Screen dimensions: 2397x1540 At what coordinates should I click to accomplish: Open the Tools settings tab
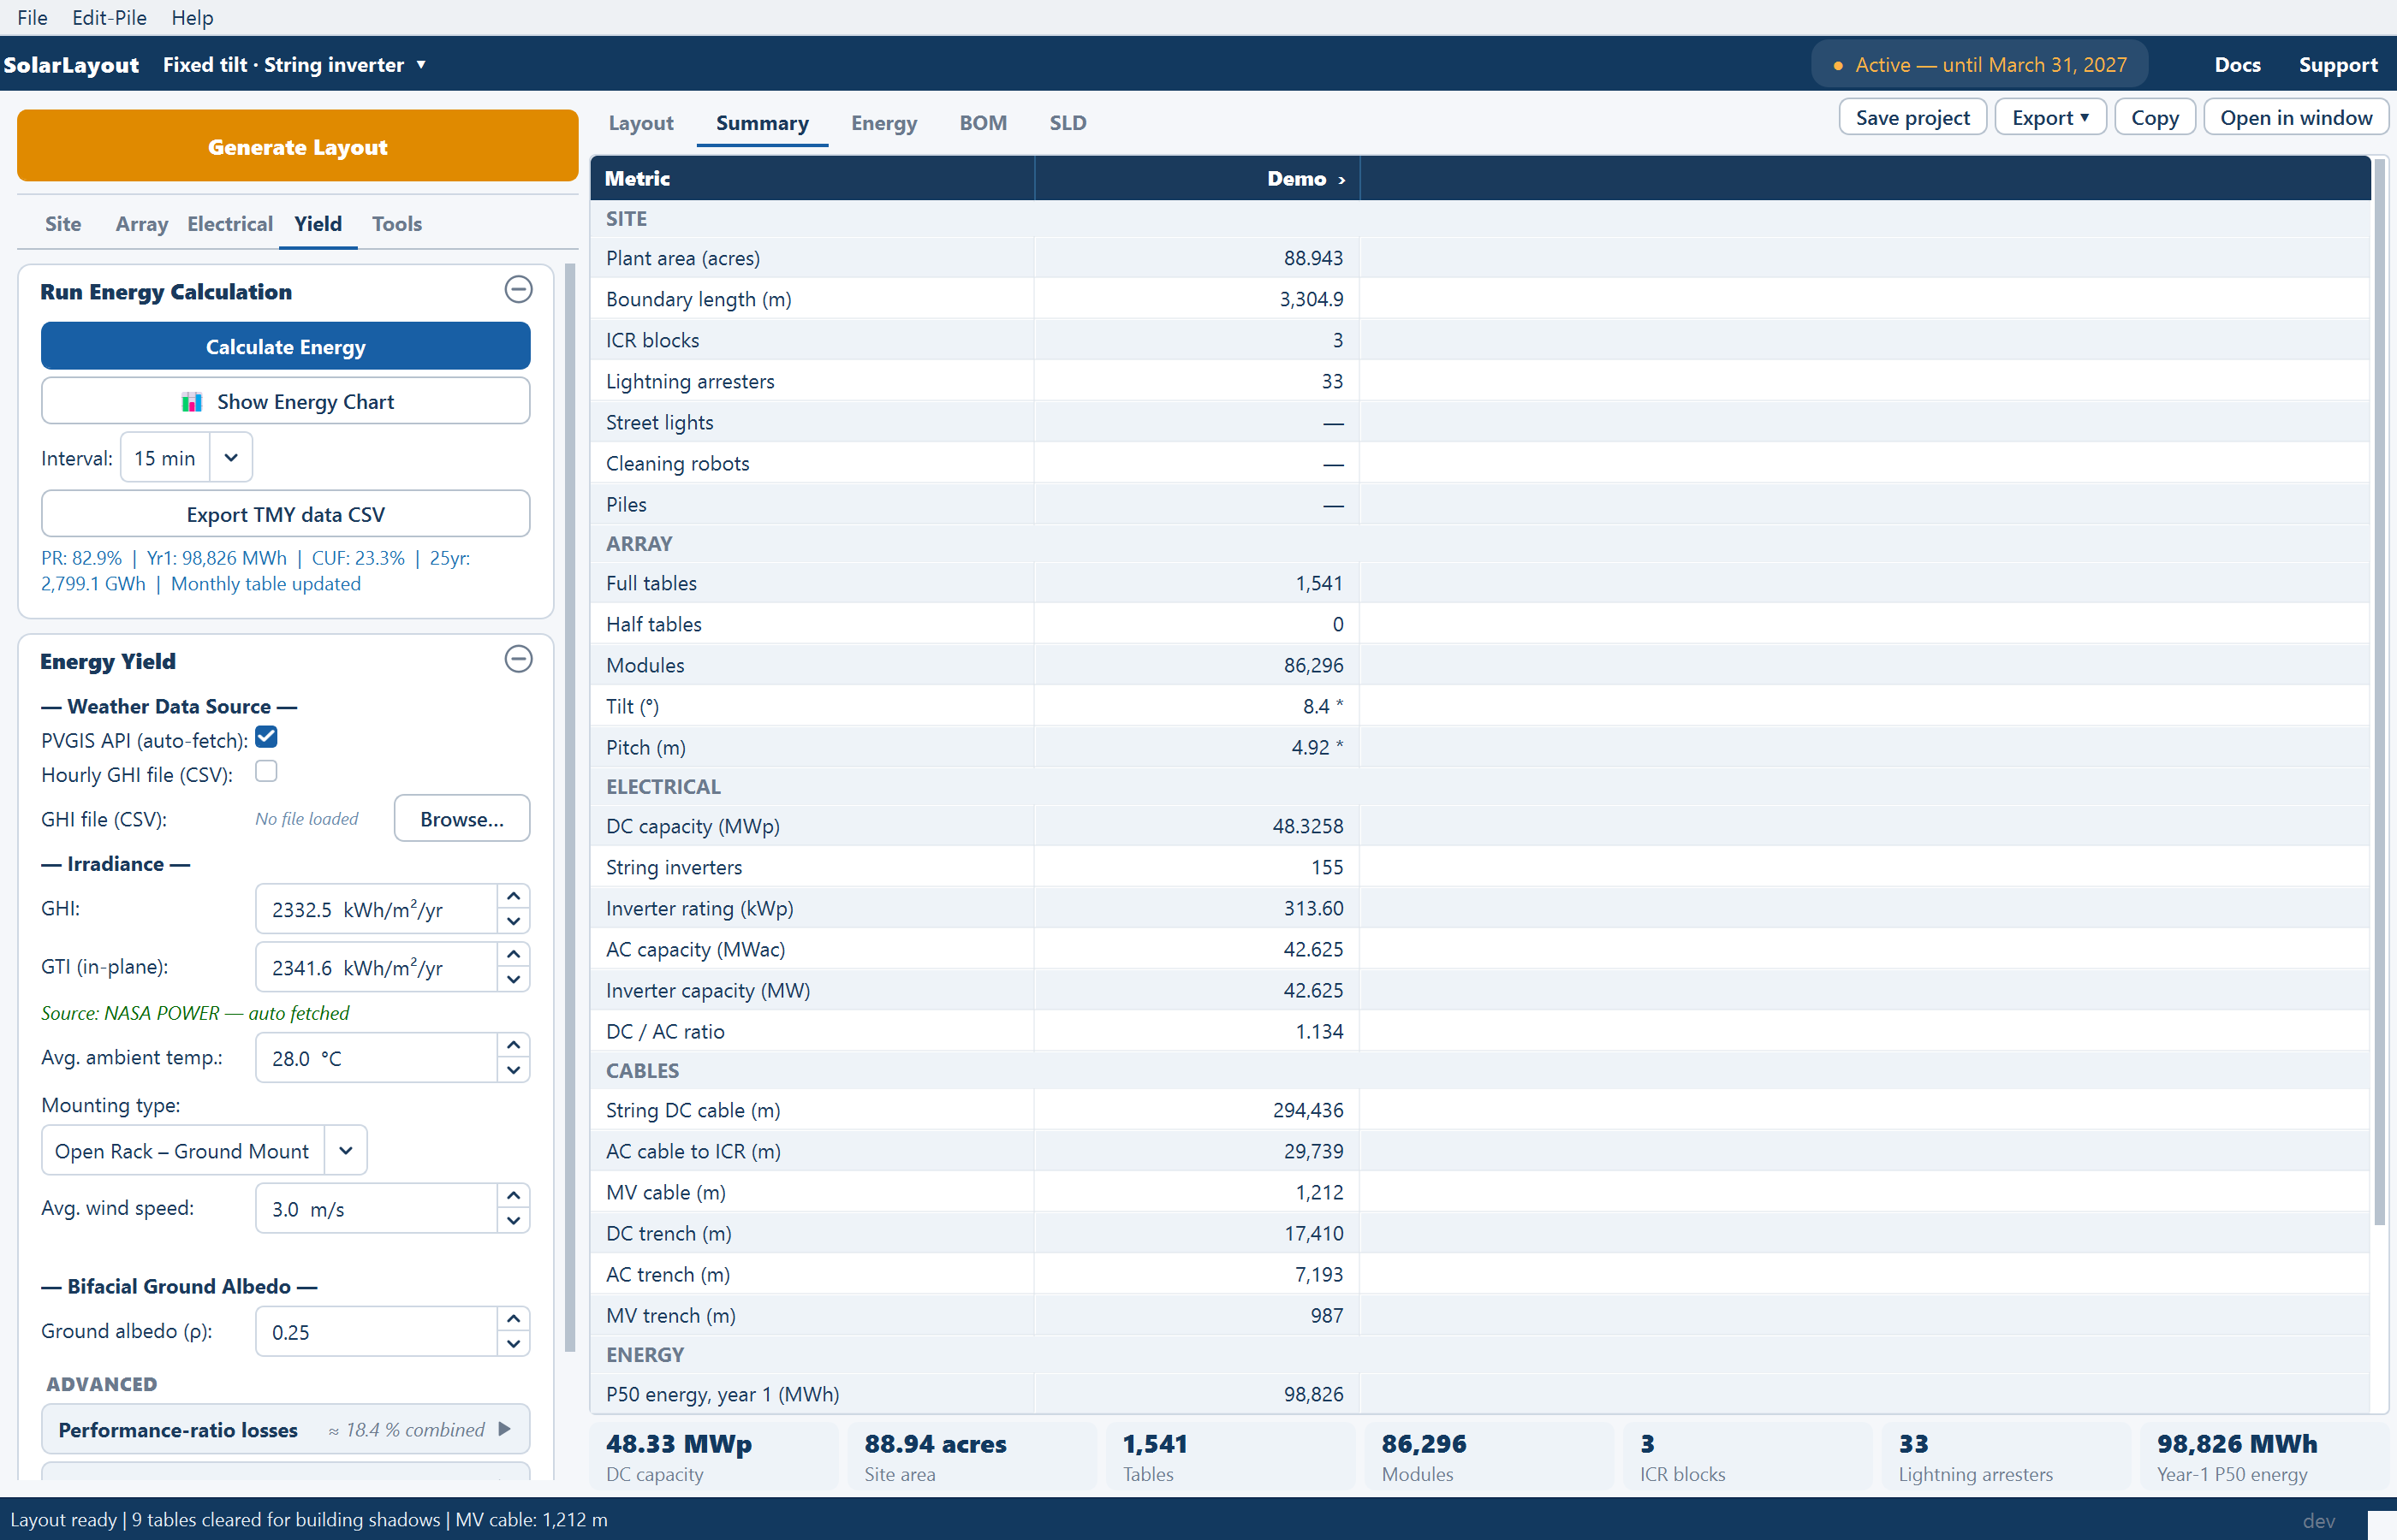pos(396,224)
